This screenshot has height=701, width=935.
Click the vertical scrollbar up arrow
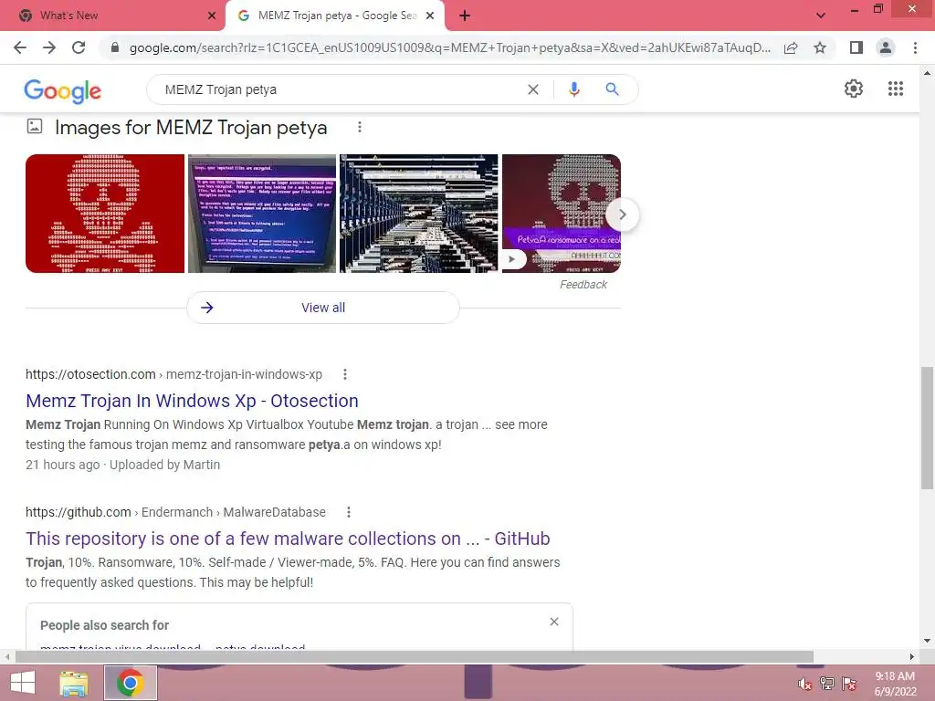coord(927,73)
